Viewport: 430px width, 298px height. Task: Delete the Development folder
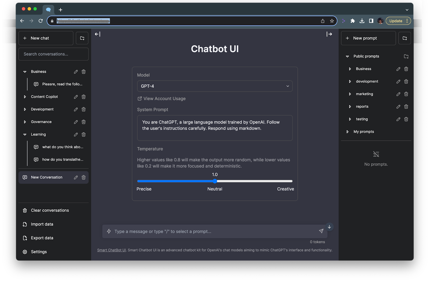84,109
